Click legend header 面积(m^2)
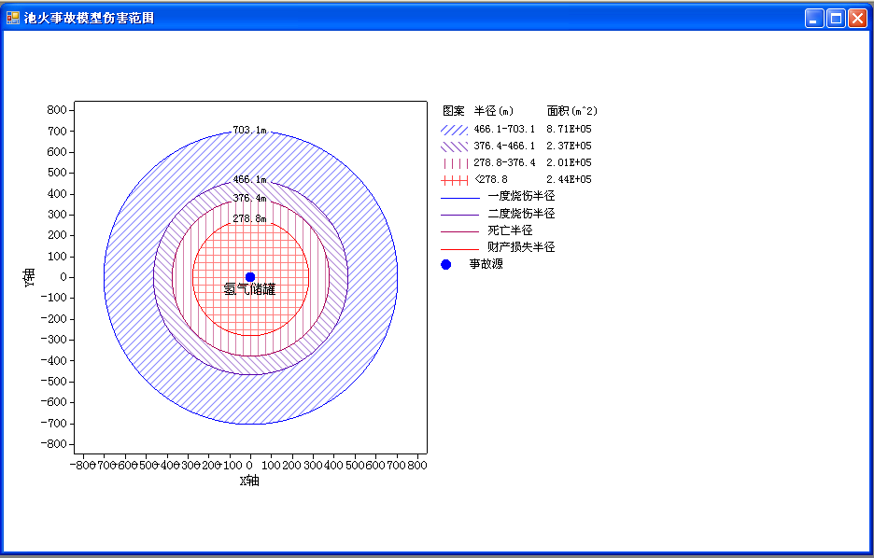Viewport: 874px width, 558px height. [571, 111]
